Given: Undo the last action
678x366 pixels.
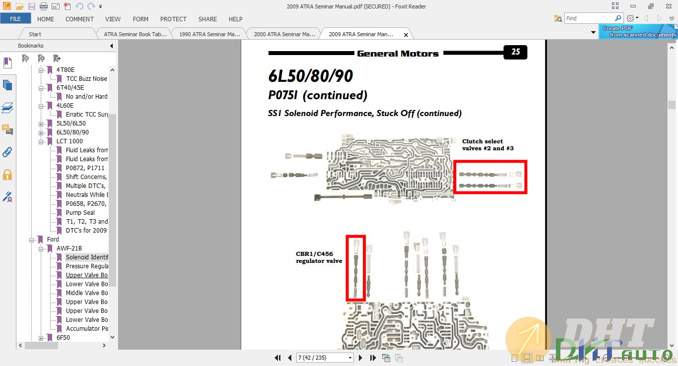Looking at the screenshot, I should (79, 6).
